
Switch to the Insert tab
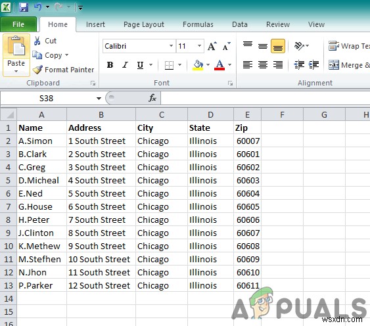(x=95, y=24)
